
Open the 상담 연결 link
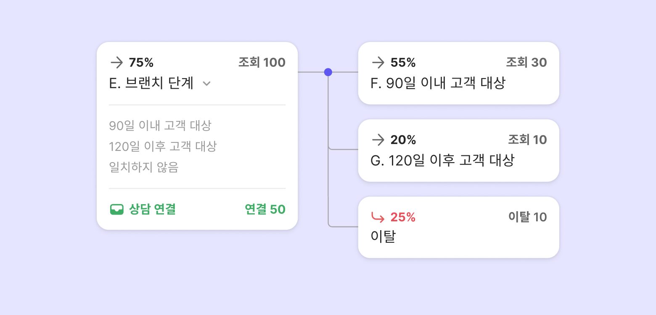click(152, 209)
